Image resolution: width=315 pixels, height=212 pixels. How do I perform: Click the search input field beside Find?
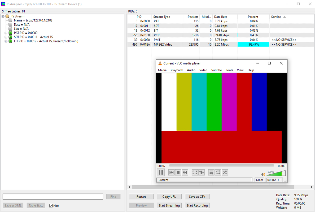[53, 197]
